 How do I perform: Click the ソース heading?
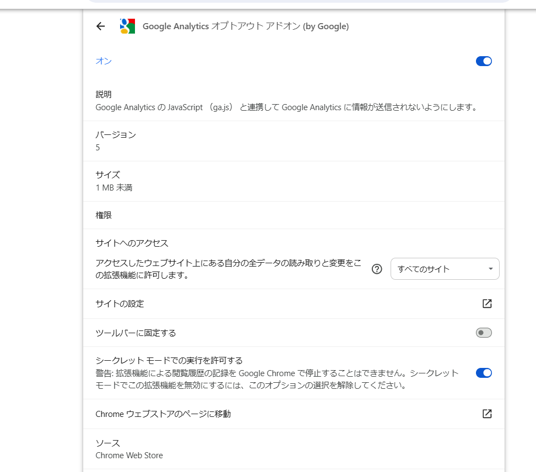click(x=107, y=443)
